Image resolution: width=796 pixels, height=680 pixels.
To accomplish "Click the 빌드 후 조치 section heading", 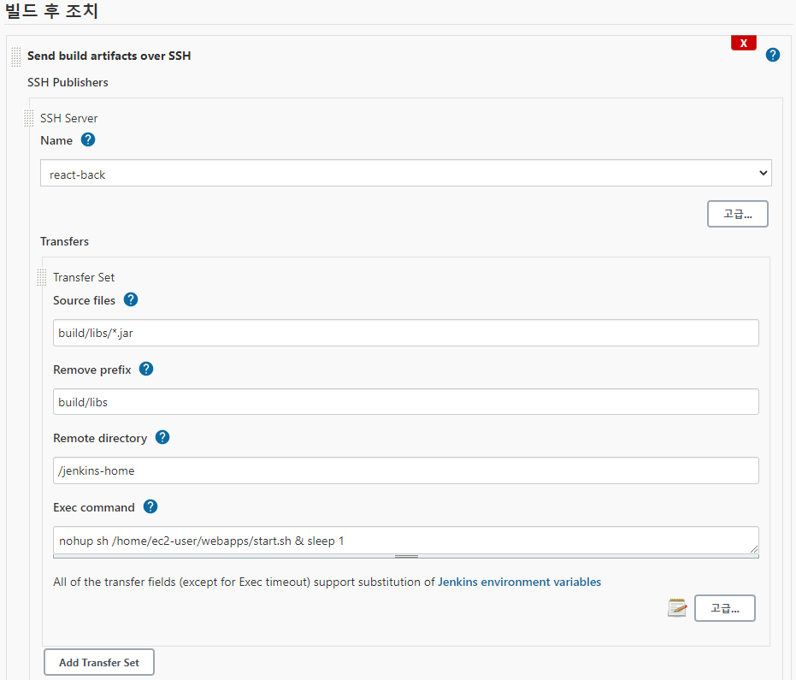I will point(51,10).
